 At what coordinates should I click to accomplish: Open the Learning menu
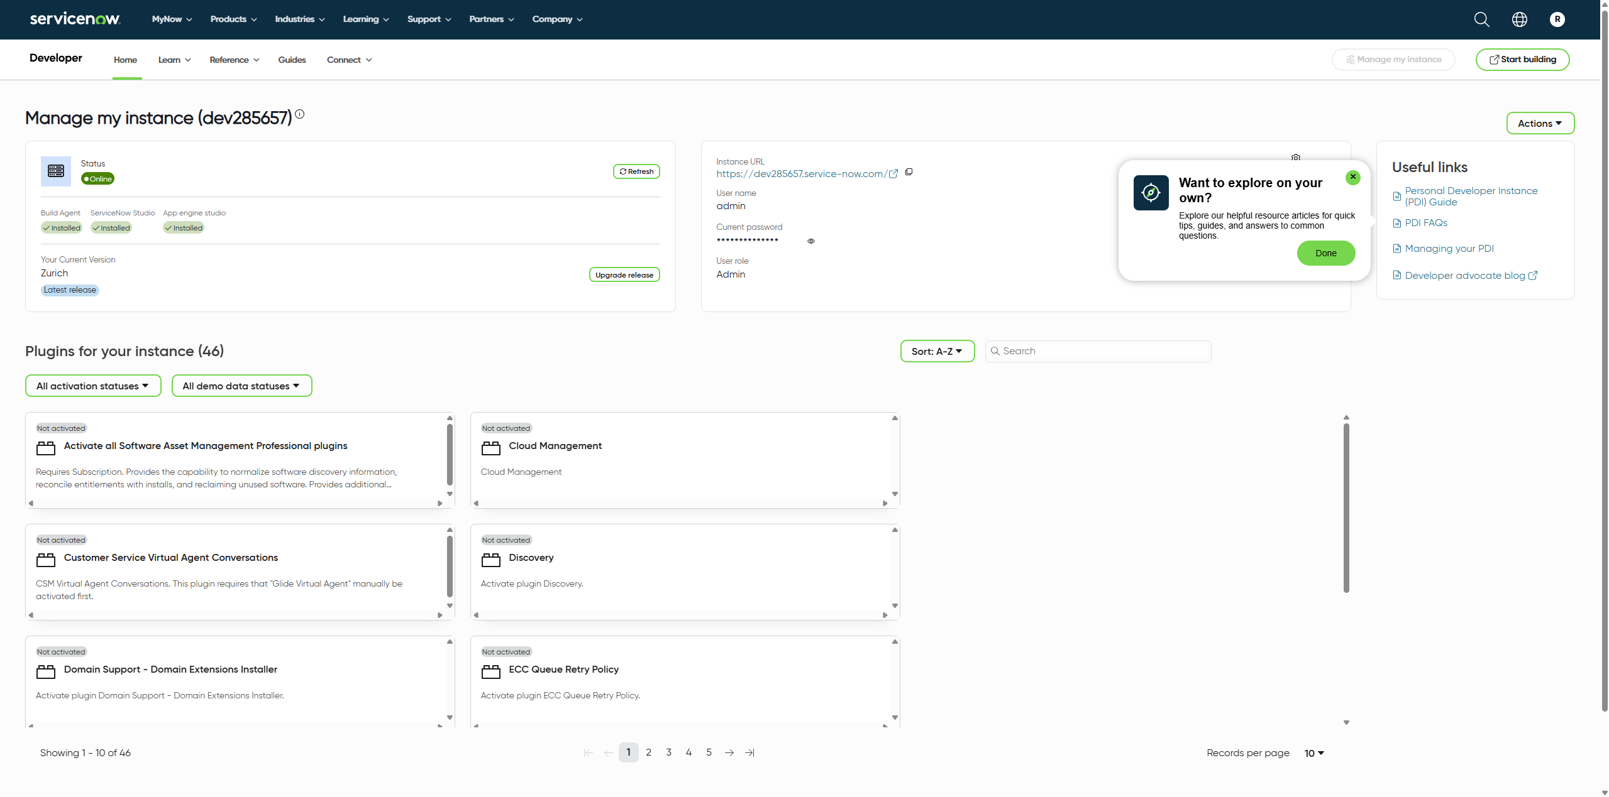(365, 19)
